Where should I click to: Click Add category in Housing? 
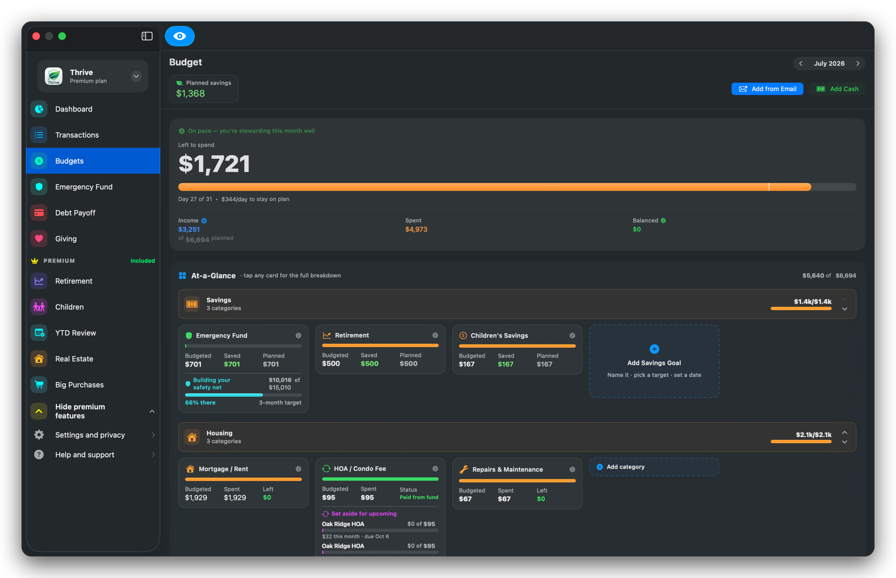point(654,467)
